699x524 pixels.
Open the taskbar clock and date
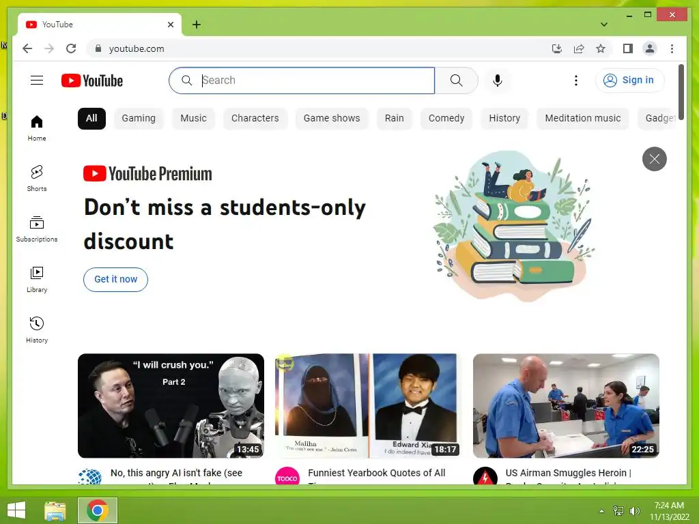click(669, 511)
